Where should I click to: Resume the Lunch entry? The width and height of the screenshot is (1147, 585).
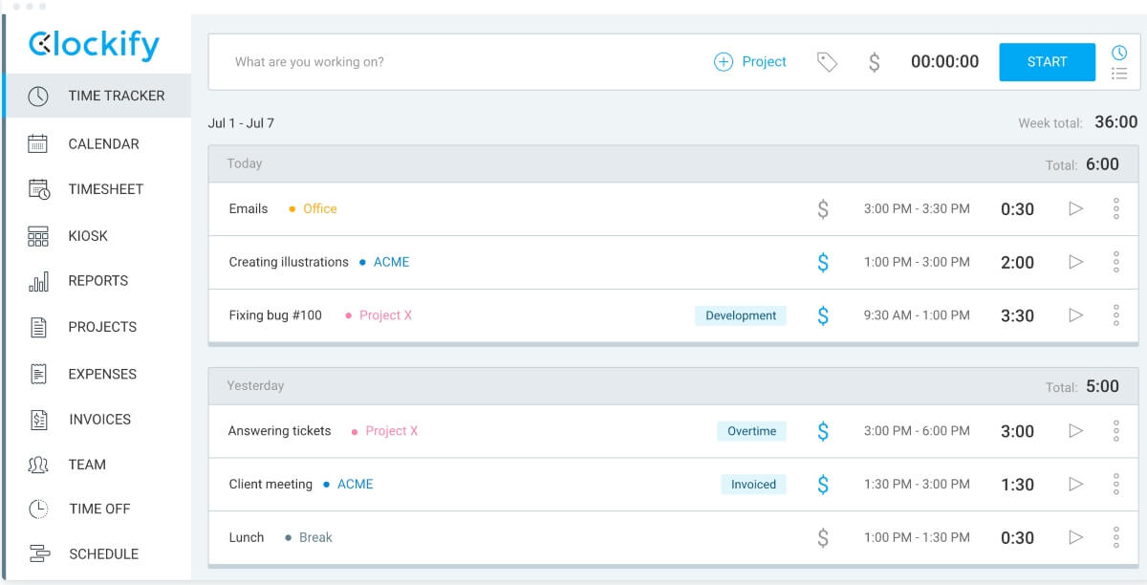click(x=1075, y=537)
